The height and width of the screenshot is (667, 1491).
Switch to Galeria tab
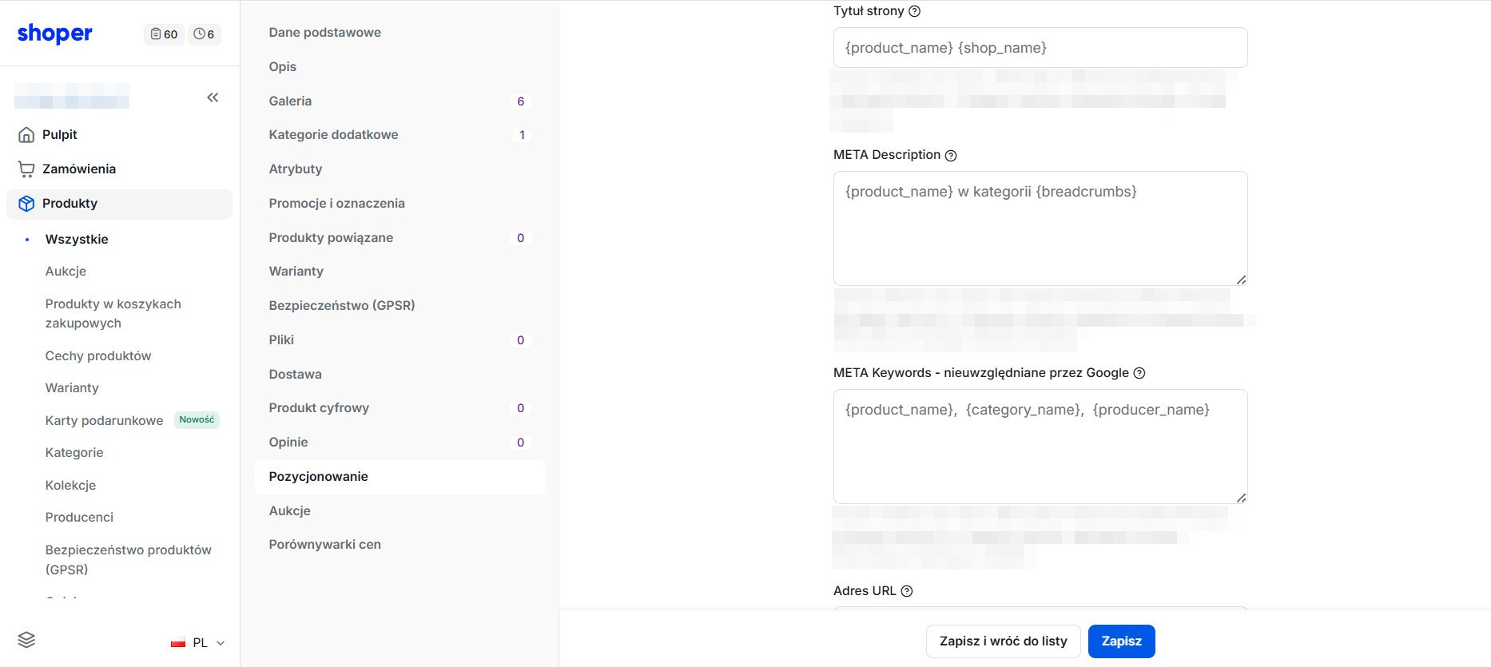(x=400, y=101)
